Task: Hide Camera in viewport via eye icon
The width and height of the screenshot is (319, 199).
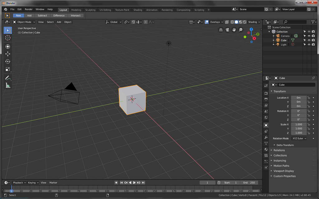Action: (309, 36)
